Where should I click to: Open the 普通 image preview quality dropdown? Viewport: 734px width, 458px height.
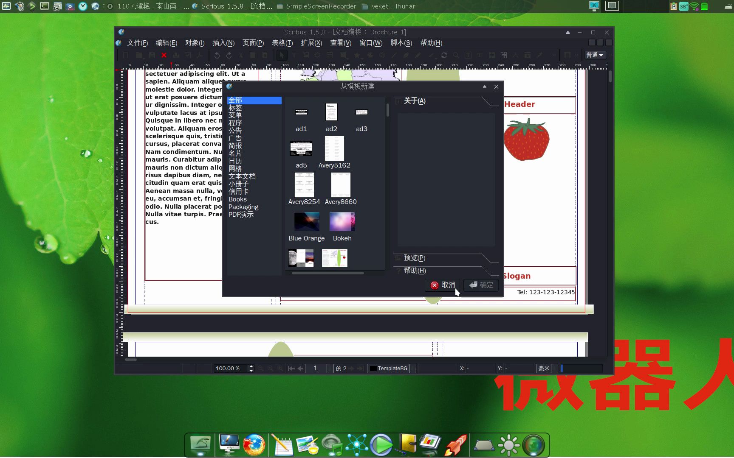click(595, 55)
